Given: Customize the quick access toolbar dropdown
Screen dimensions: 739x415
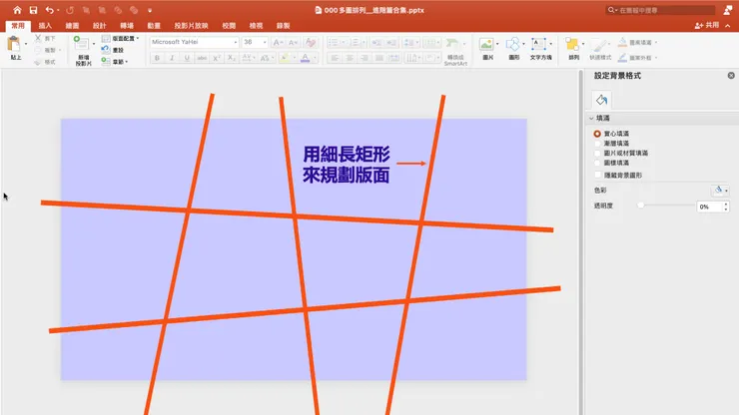Looking at the screenshot, I should pos(150,10).
